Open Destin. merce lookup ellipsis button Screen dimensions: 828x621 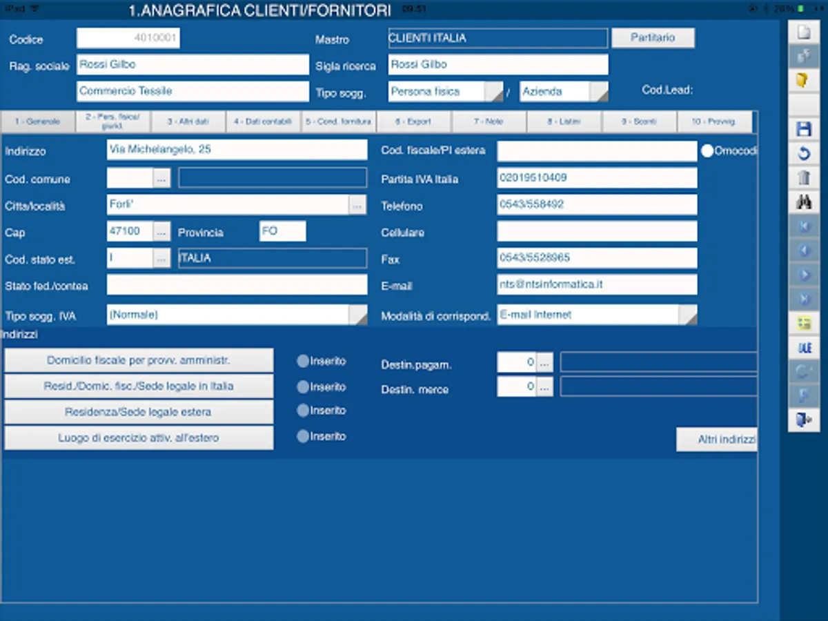545,387
